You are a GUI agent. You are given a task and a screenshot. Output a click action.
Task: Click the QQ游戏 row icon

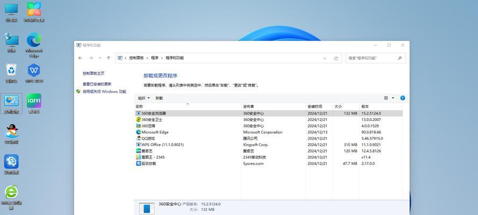coord(138,139)
